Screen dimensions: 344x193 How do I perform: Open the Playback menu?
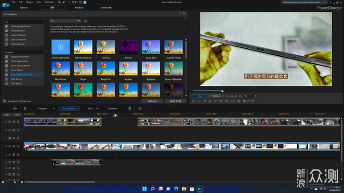pos(49,2)
